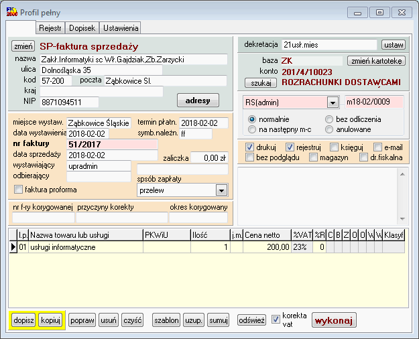The height and width of the screenshot is (339, 419).
Task: Expand the 'spsób zapłaty' przelew dropdown
Action: point(221,190)
